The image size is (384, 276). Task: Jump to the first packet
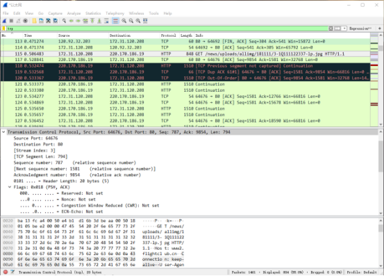(x=92, y=21)
